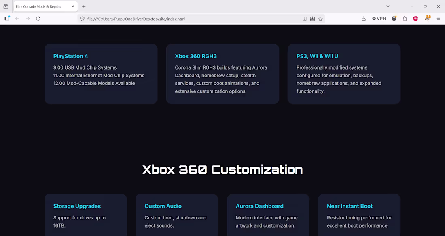Click the extension icon with orange badge
Image resolution: width=445 pixels, height=236 pixels.
click(x=428, y=18)
